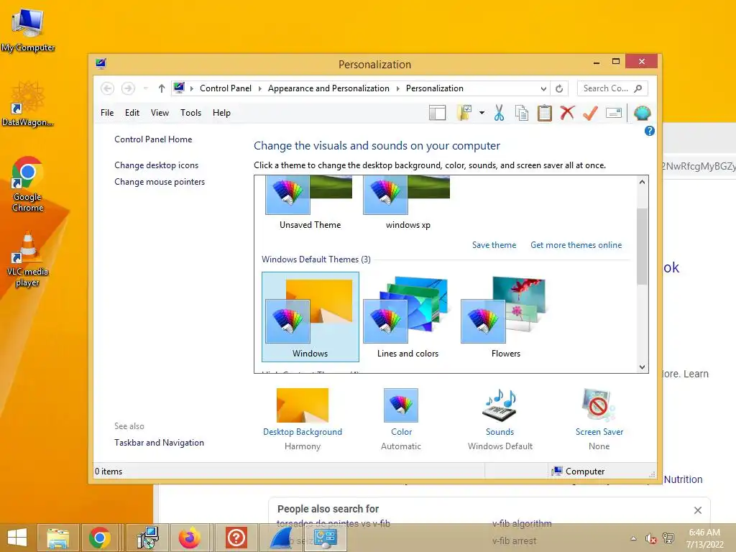This screenshot has width=736, height=552.
Task: Select the Flowers theme
Action: point(505,317)
